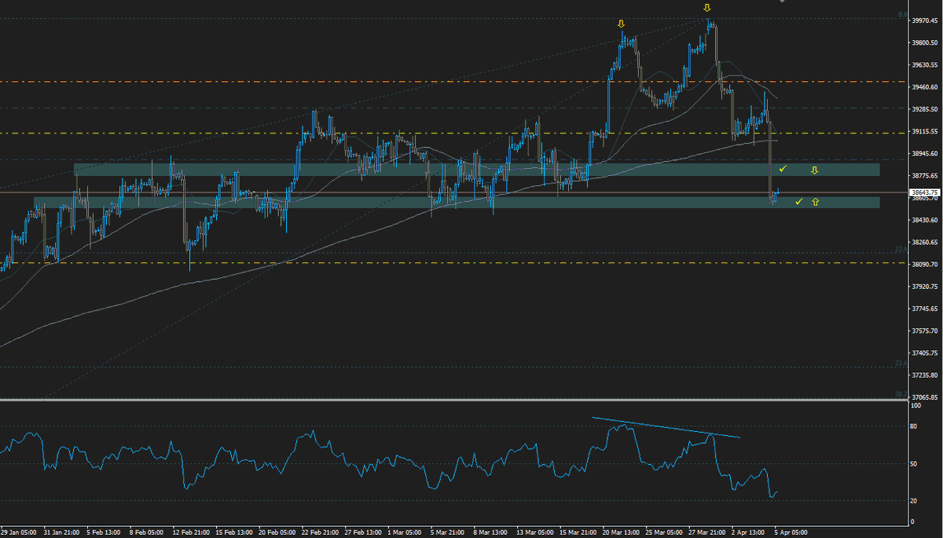
Task: Click the 25 Mar 05:00 time label
Action: [x=665, y=533]
